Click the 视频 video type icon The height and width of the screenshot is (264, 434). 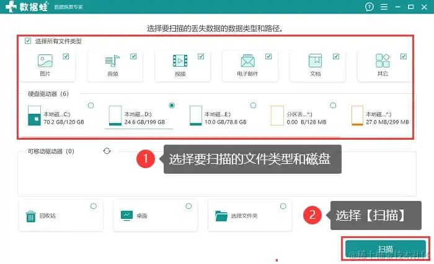(180, 61)
